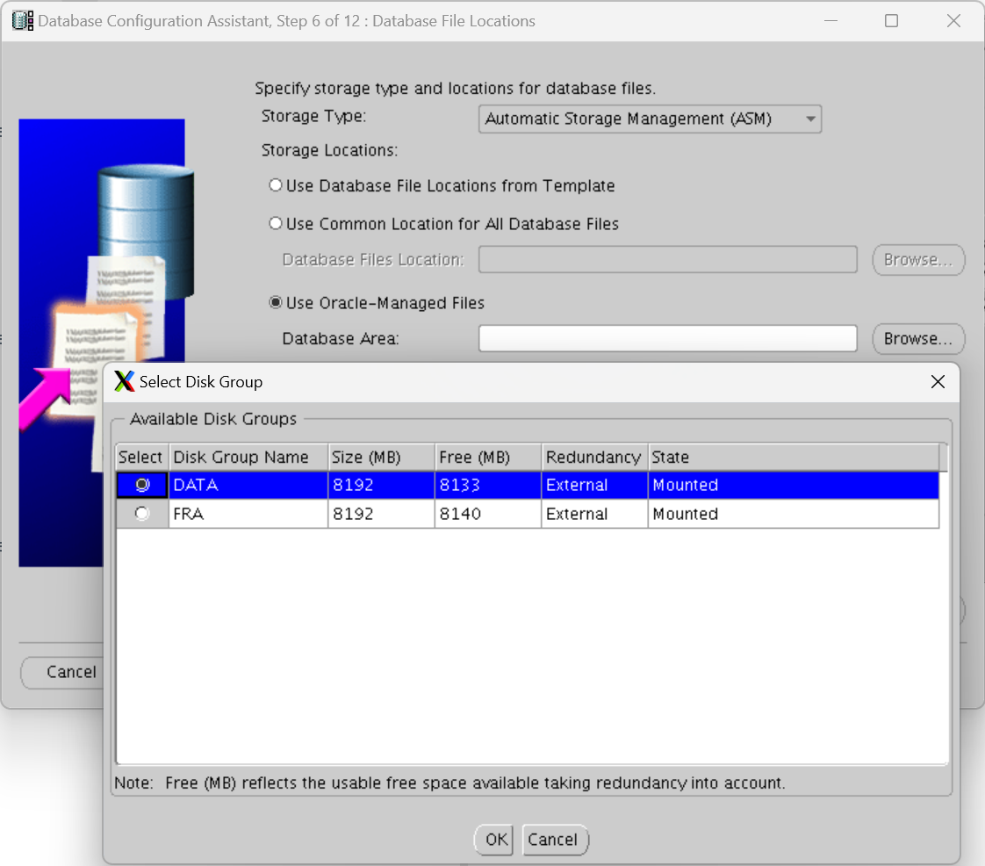The image size is (985, 866).
Task: Minimize the Database Configuration Assistant window
Action: (x=831, y=21)
